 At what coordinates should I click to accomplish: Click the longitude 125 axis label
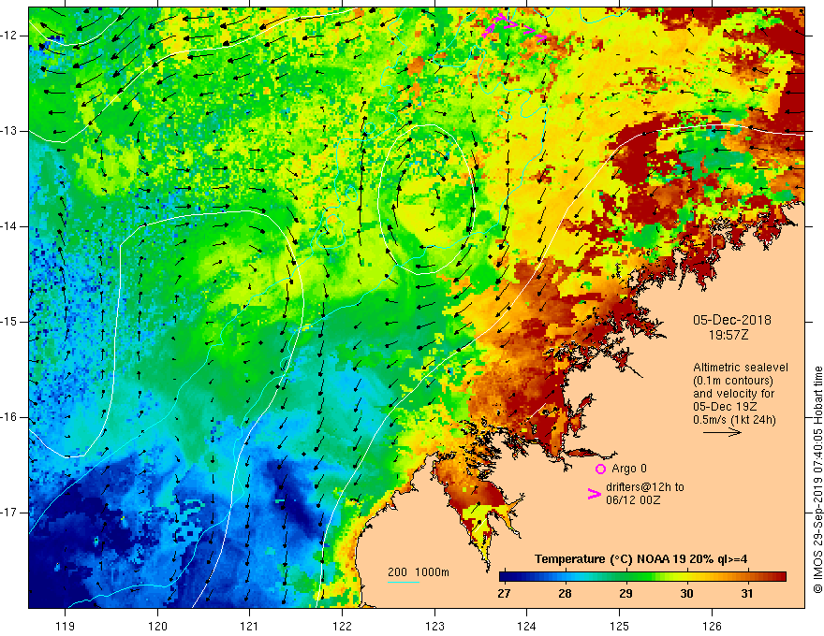(x=620, y=626)
